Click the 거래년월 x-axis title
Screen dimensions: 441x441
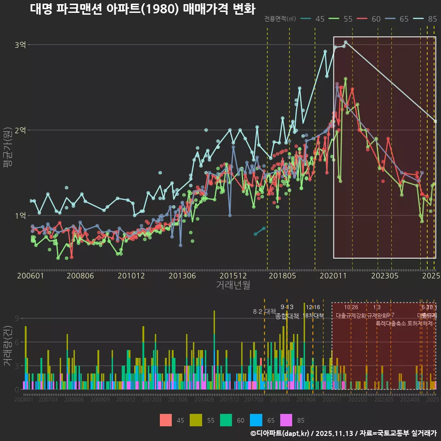tap(233, 285)
